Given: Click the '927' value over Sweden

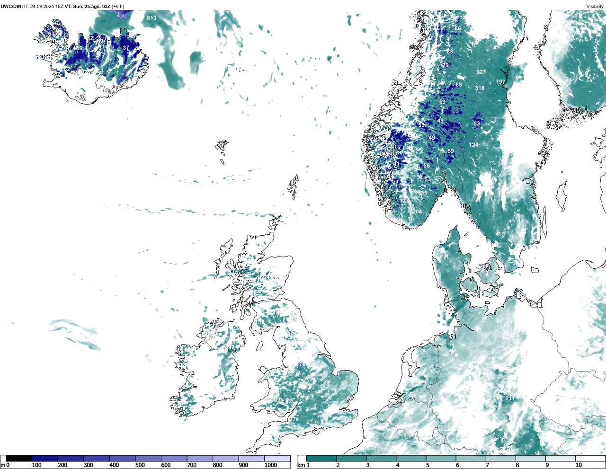Looking at the screenshot, I should point(481,72).
